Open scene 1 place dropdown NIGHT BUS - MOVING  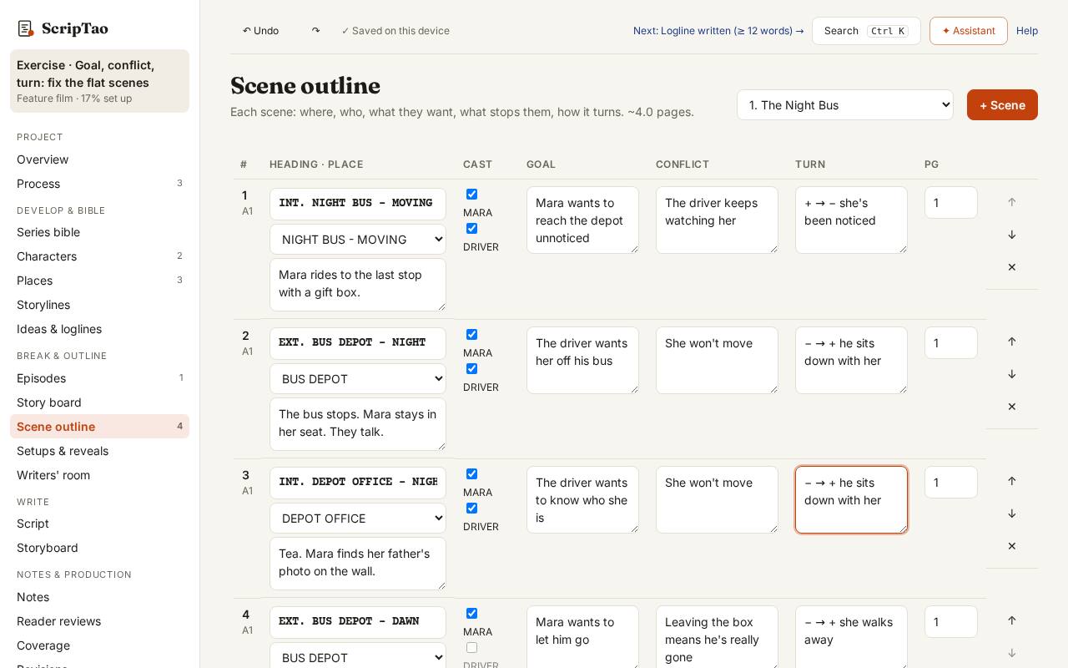coord(358,240)
